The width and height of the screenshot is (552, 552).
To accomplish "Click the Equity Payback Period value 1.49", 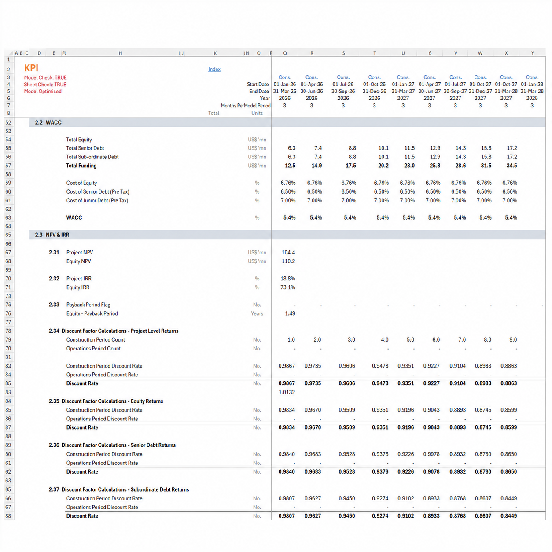I will pyautogui.click(x=290, y=314).
